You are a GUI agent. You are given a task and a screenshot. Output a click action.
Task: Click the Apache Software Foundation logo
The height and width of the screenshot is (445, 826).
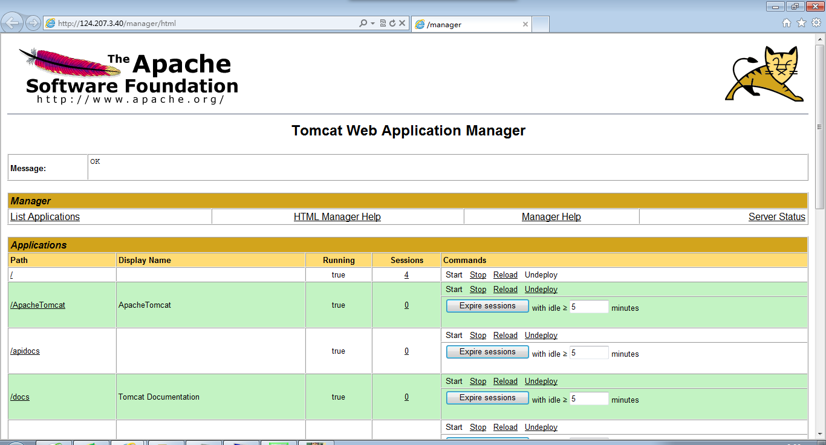128,77
